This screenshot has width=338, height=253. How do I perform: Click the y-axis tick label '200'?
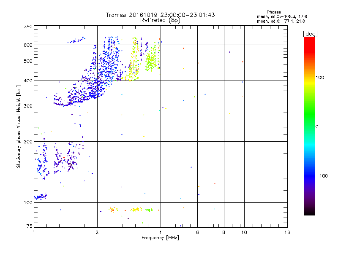[x=28, y=142]
